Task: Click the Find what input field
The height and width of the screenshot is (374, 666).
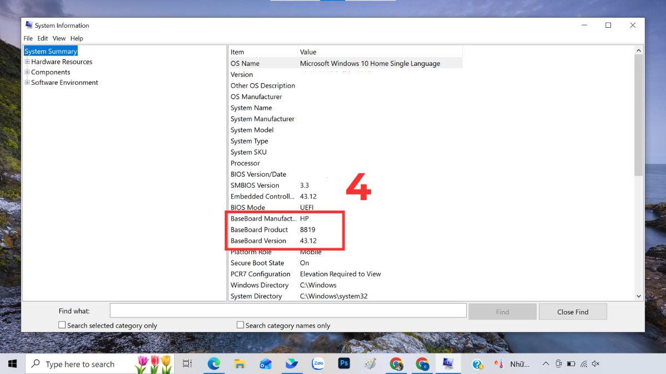Action: click(288, 310)
